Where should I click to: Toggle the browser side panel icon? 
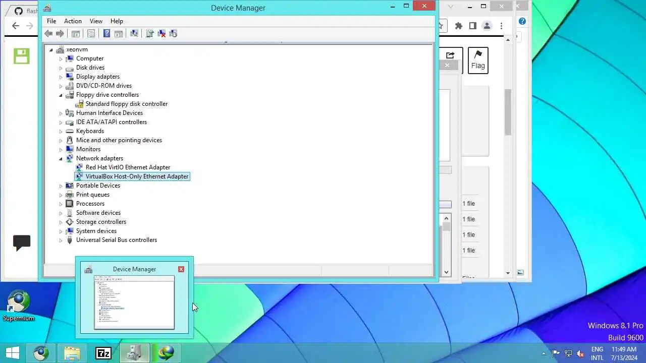point(473,26)
